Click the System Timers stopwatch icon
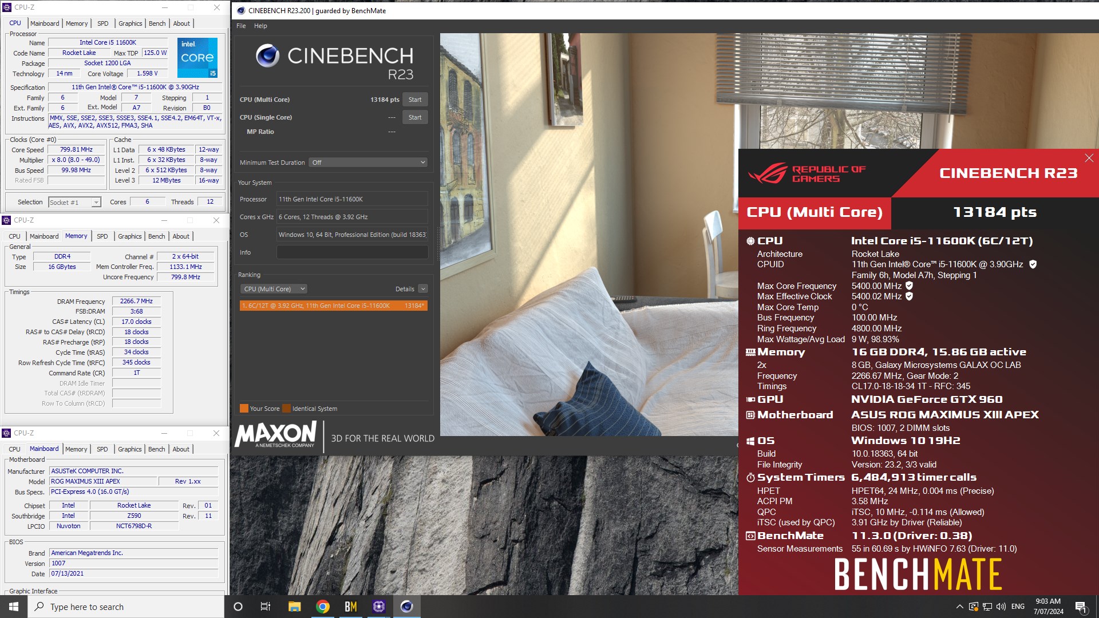This screenshot has height=618, width=1099. (x=750, y=477)
